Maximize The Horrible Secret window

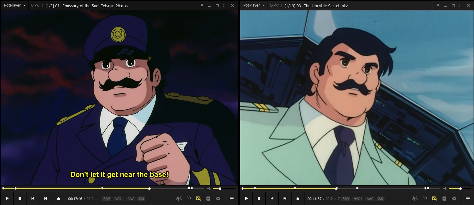click(x=453, y=6)
